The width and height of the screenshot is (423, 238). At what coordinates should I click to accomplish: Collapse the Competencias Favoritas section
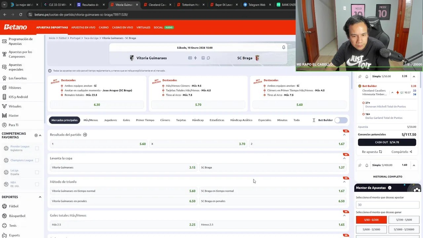[40, 135]
